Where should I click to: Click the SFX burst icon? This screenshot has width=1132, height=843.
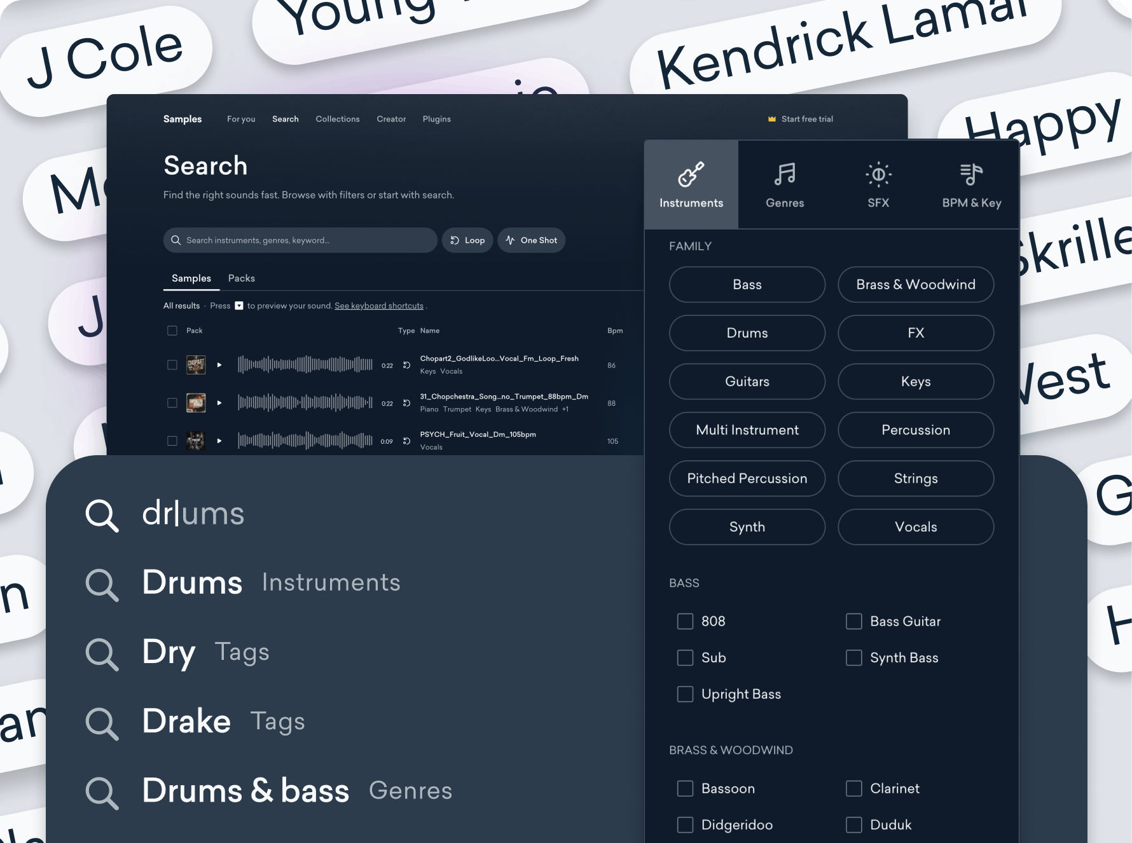click(x=878, y=174)
